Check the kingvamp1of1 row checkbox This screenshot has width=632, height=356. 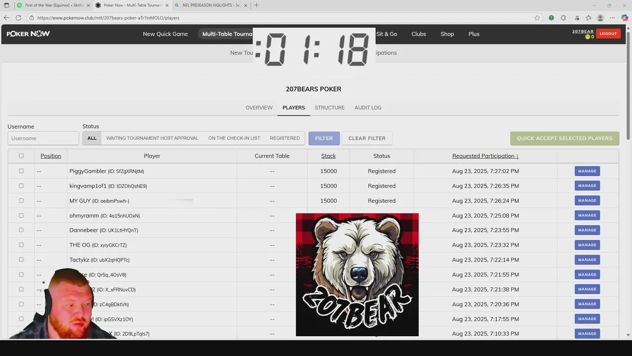21,186
